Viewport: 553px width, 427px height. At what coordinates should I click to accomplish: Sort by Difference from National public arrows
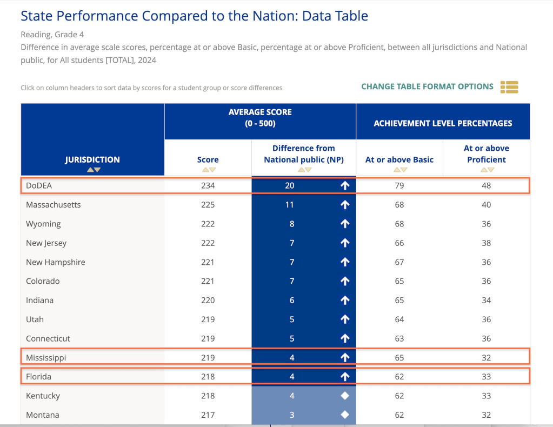[304, 170]
